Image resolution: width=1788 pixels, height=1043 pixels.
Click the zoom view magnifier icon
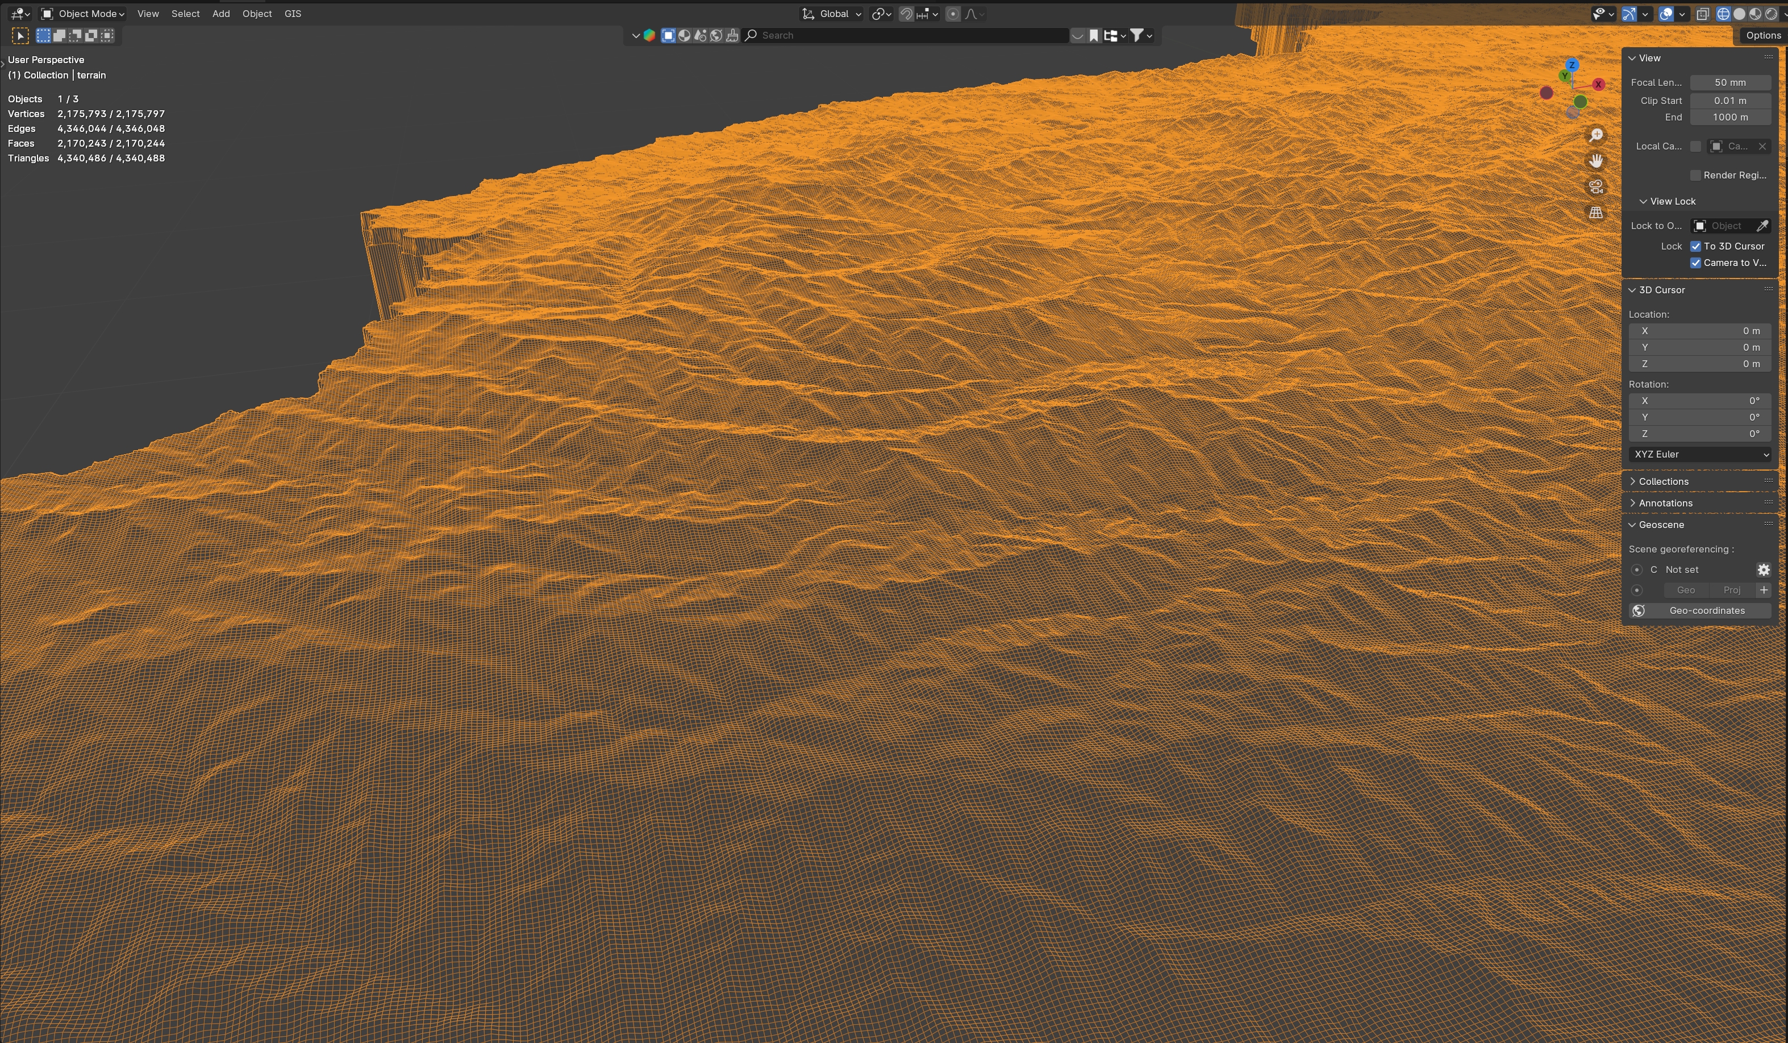(x=1596, y=135)
